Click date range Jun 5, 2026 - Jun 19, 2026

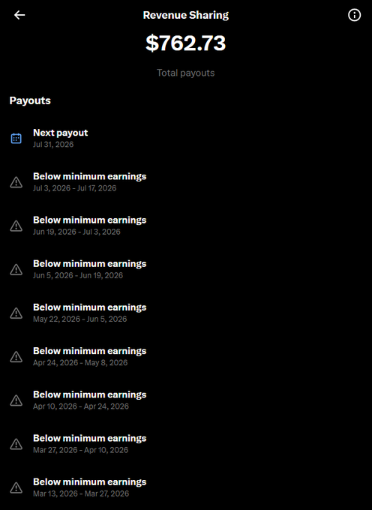point(78,275)
